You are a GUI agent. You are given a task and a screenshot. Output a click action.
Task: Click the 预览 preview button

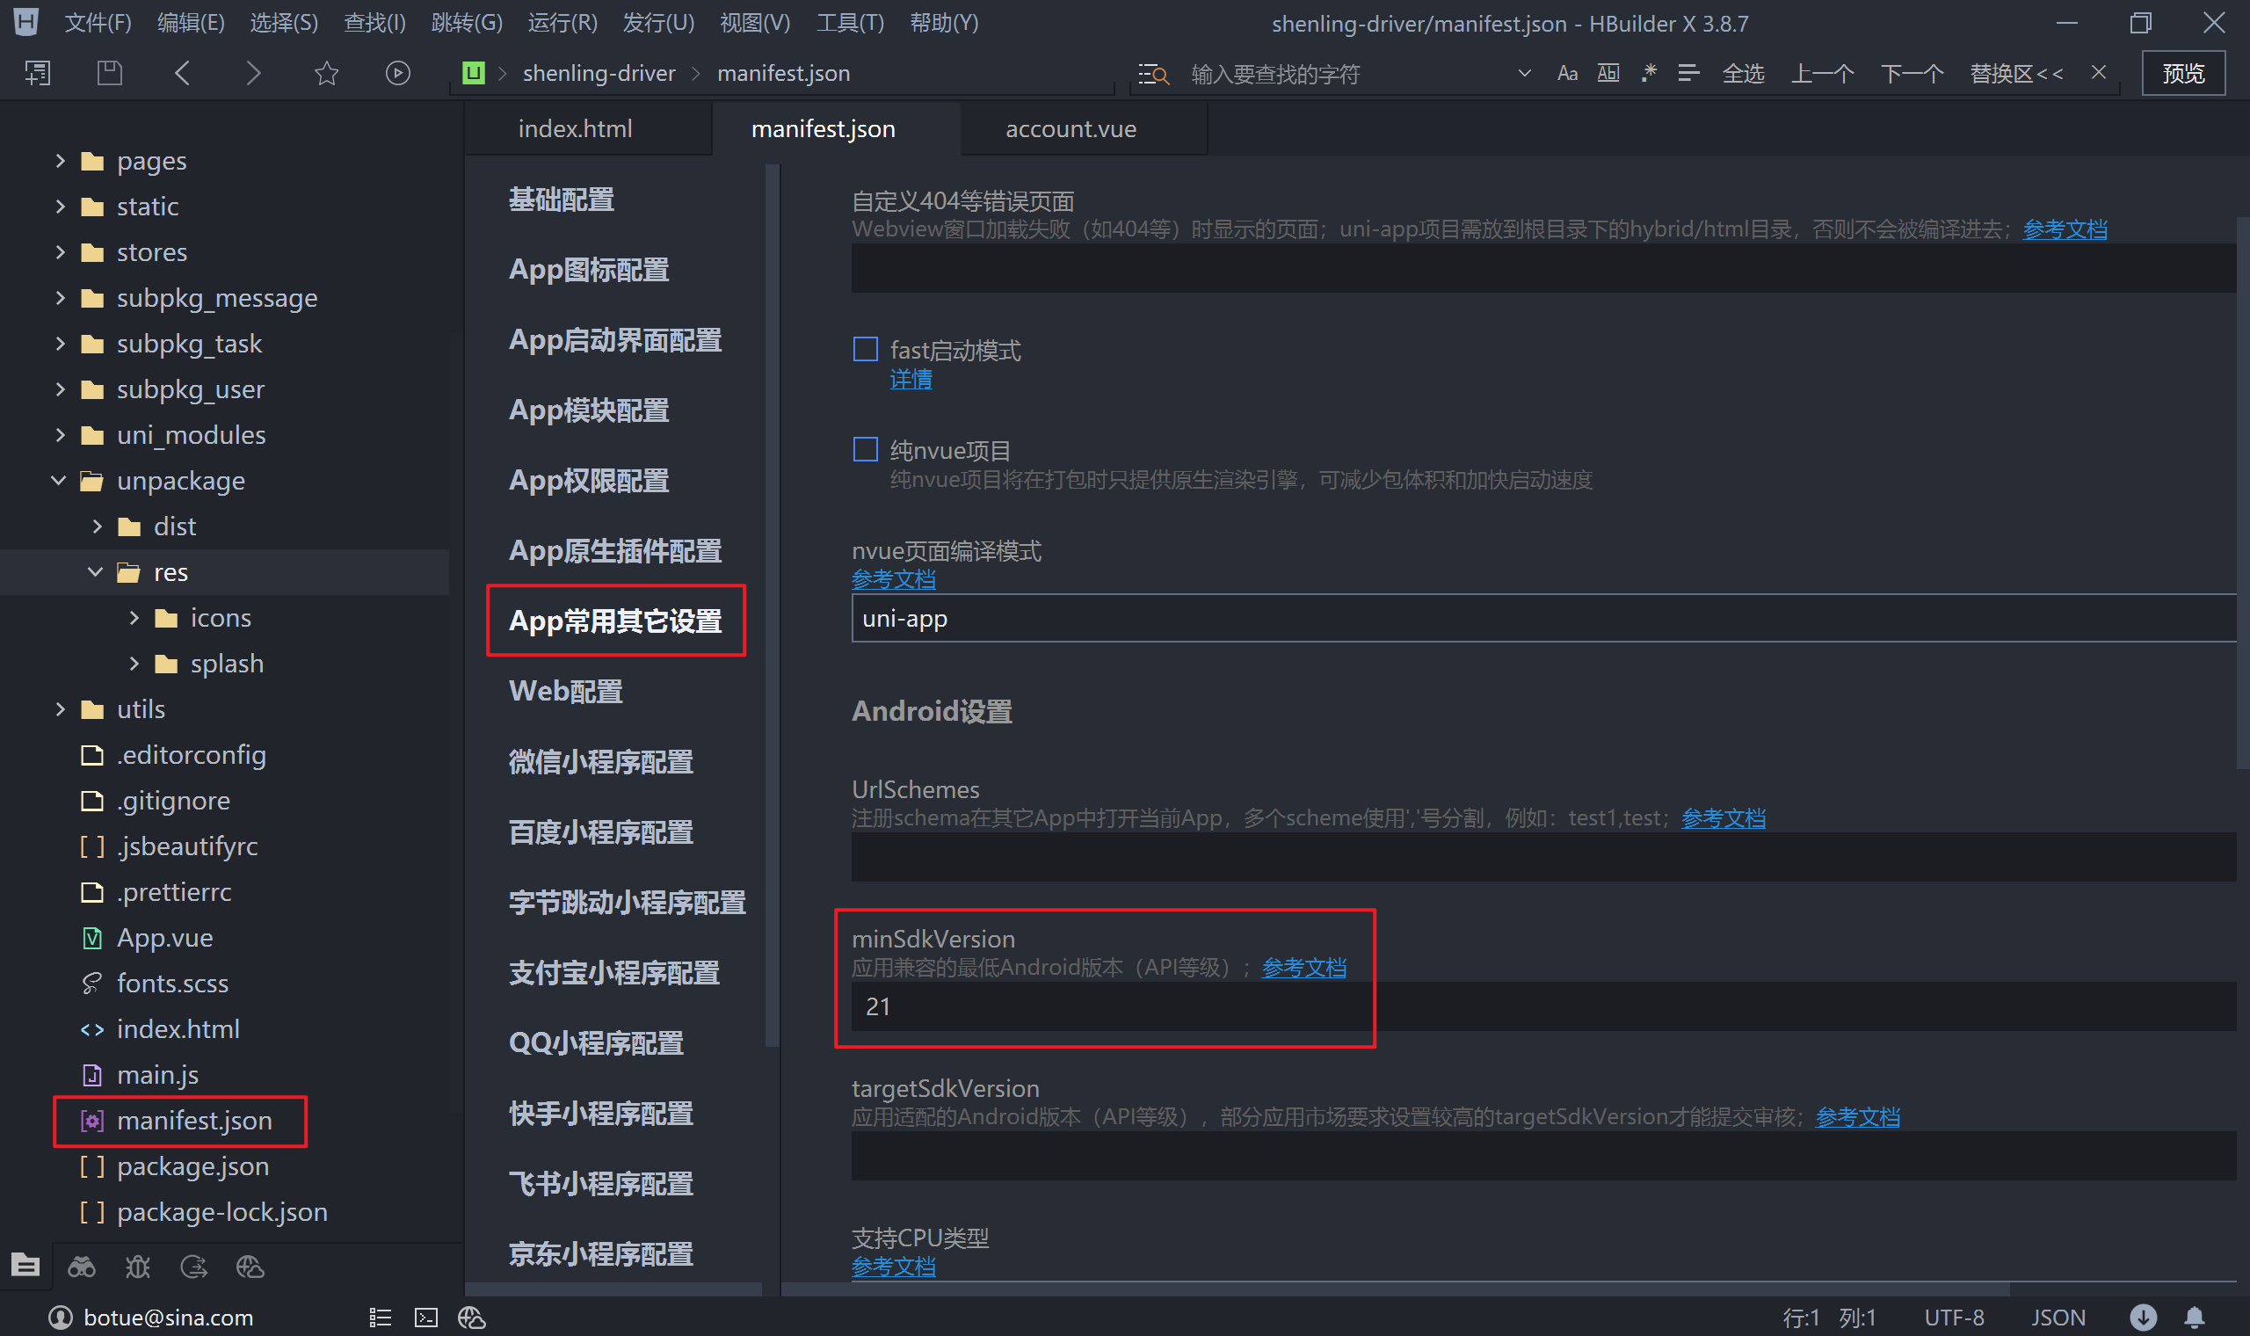pos(2182,73)
